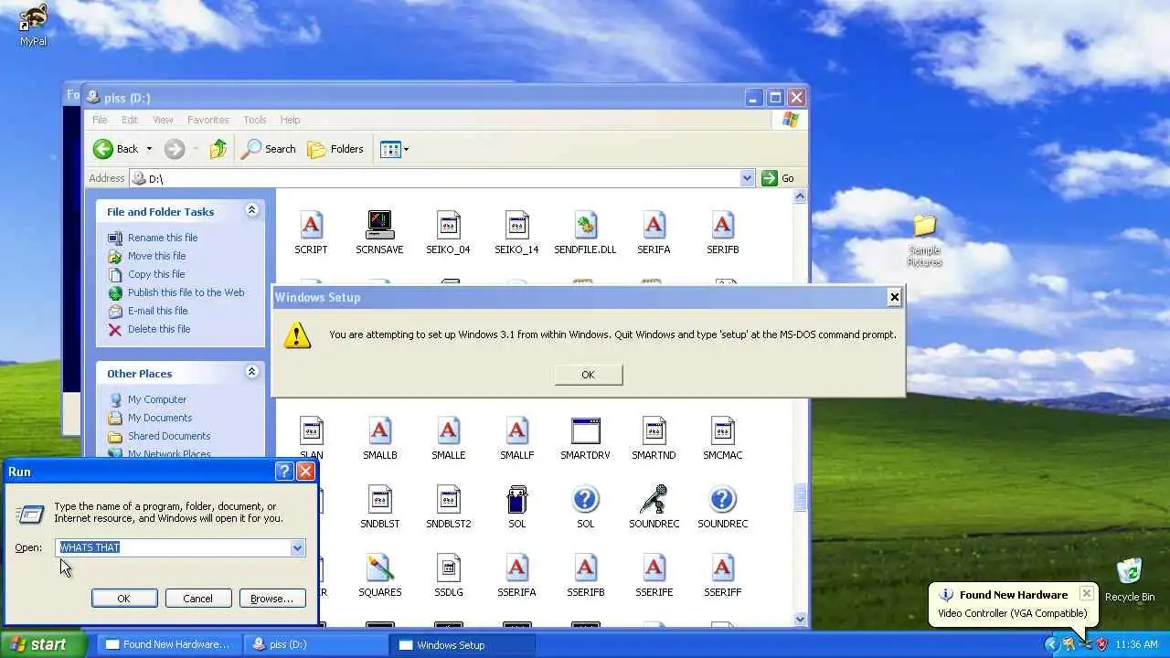This screenshot has height=658, width=1170.
Task: Open the Sample Pictures desktop folder
Action: (x=924, y=225)
